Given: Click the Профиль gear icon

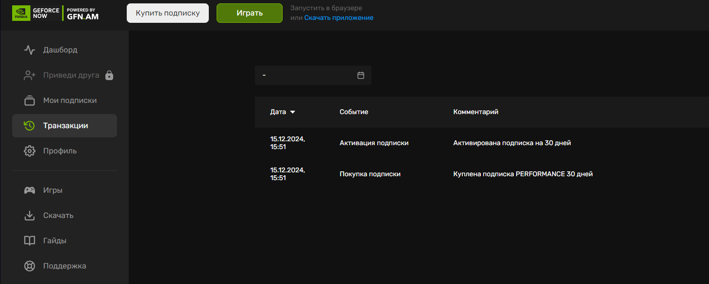Looking at the screenshot, I should tap(30, 151).
